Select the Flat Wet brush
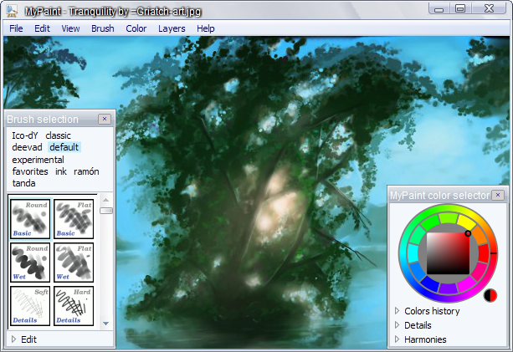513x352 pixels. click(74, 263)
